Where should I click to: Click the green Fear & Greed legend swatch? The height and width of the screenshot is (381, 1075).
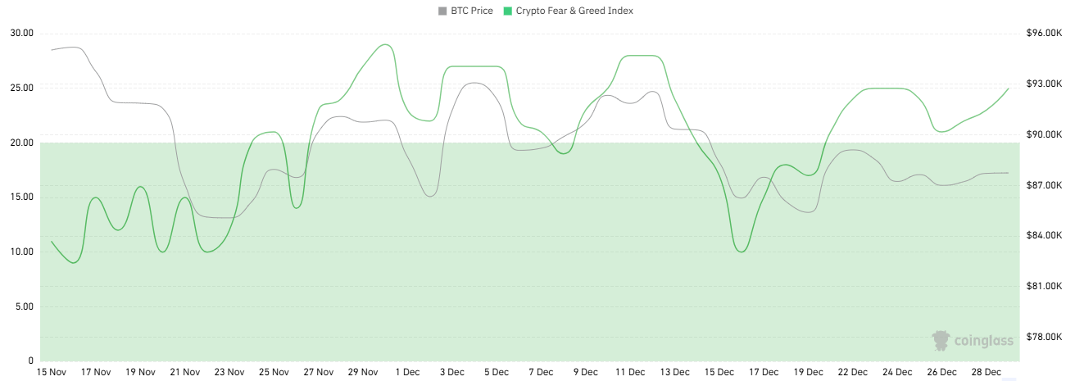508,11
